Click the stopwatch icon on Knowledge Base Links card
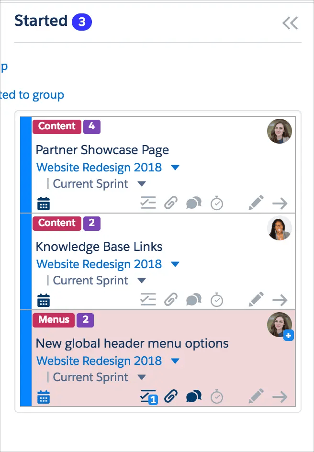Screen dimensions: 314x452 (217, 299)
